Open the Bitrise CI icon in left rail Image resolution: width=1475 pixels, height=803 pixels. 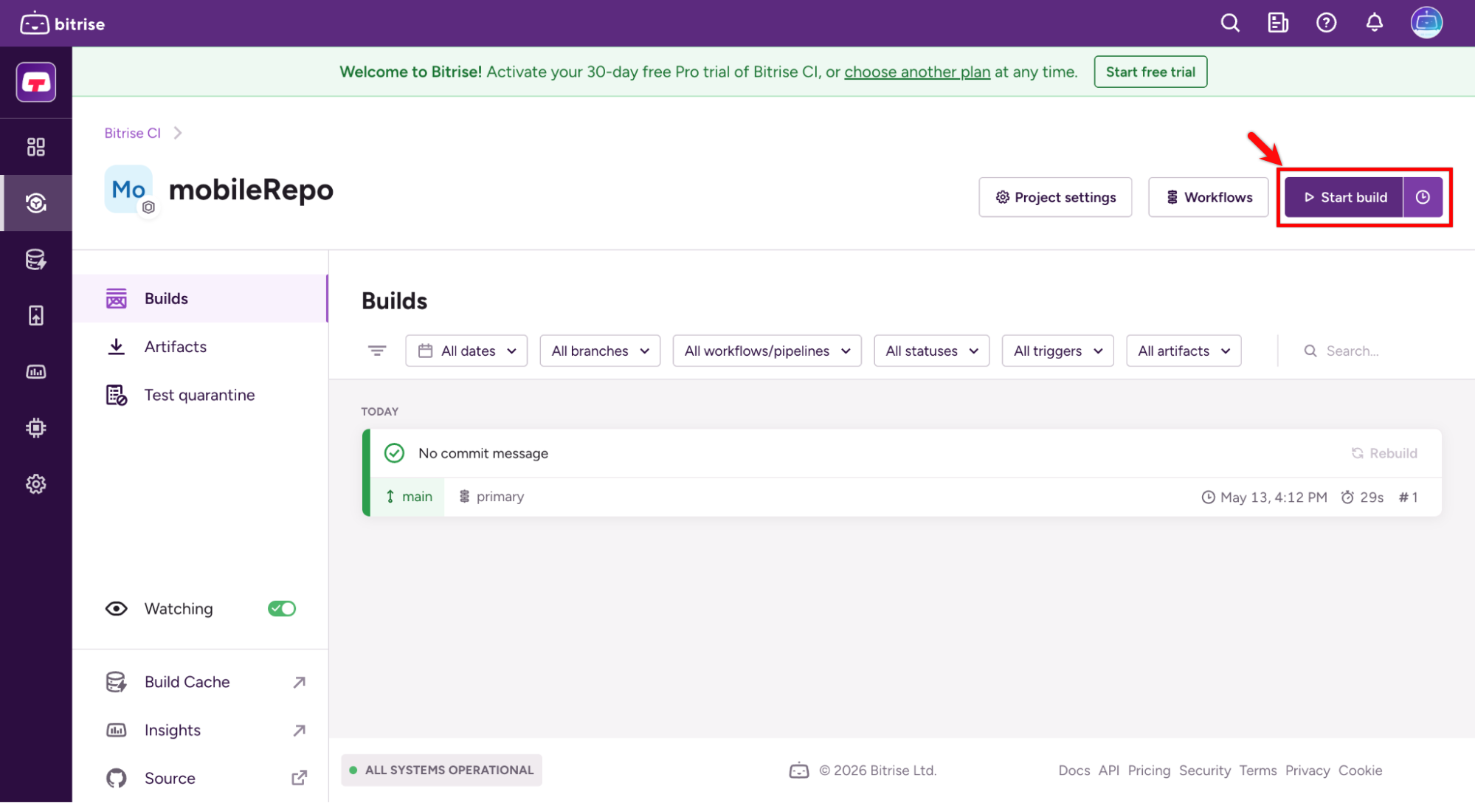pos(36,203)
